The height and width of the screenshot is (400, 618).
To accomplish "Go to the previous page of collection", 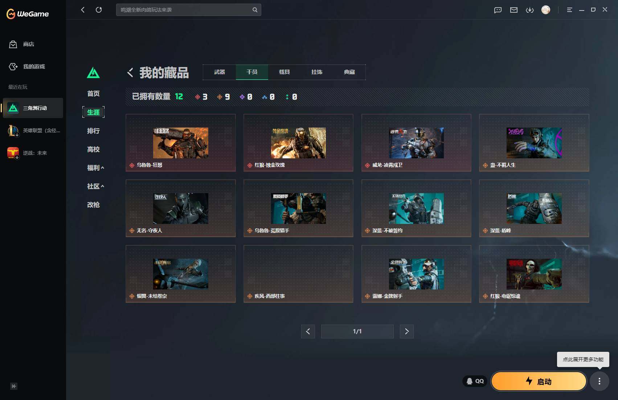I will coord(308,332).
